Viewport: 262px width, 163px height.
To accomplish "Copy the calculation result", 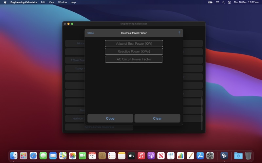I will tap(110, 118).
